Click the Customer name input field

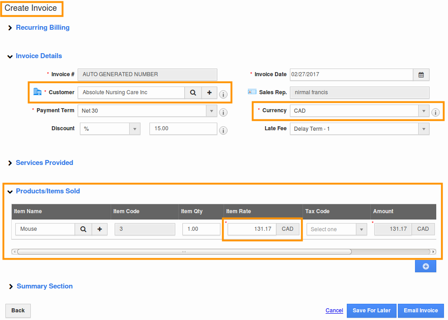[131, 93]
